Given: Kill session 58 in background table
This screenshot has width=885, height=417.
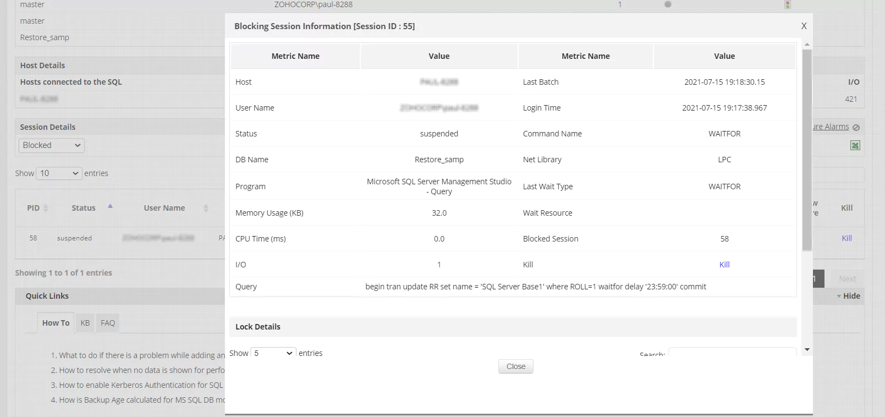Looking at the screenshot, I should pos(846,238).
